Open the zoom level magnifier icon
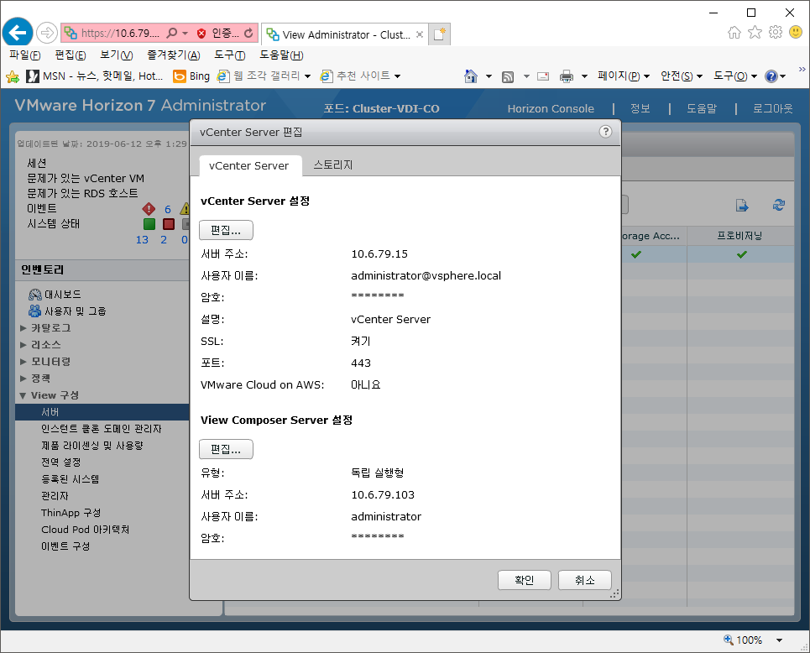810x653 pixels. coord(729,640)
